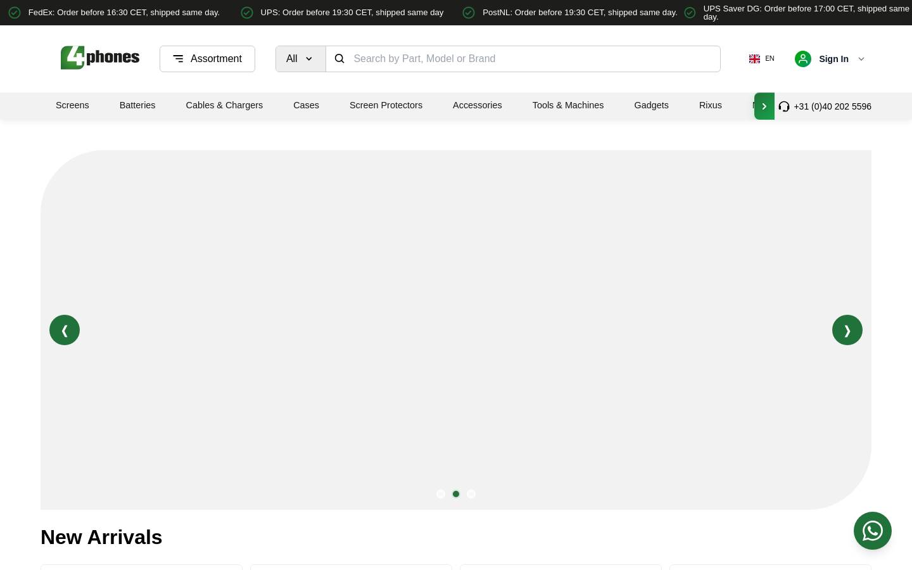Select the first carousel dot
The height and width of the screenshot is (570, 912).
point(441,494)
